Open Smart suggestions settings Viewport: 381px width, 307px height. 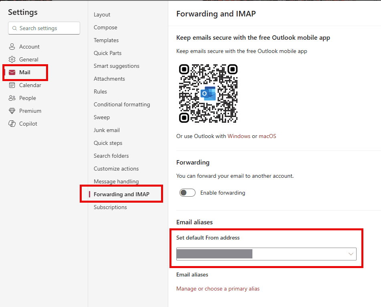[x=117, y=66]
